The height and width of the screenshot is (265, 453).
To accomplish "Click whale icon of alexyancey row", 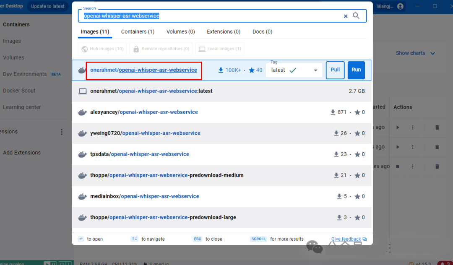I will point(83,112).
